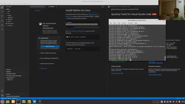Screen dimensions: 185x104
Task: Switch to Visual Studio Code in taskbar
Action: click(34, 102)
